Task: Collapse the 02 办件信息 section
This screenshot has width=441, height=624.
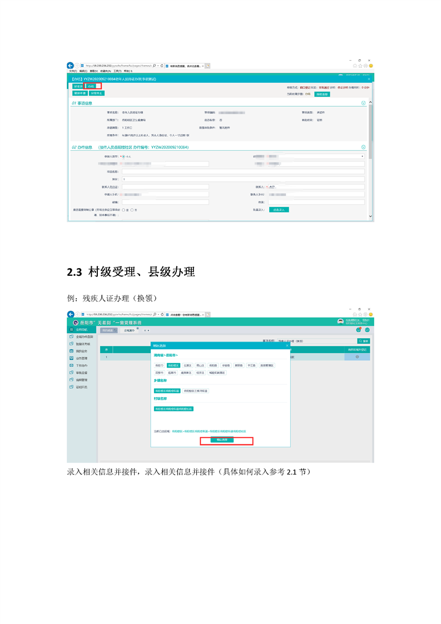Action: point(364,147)
